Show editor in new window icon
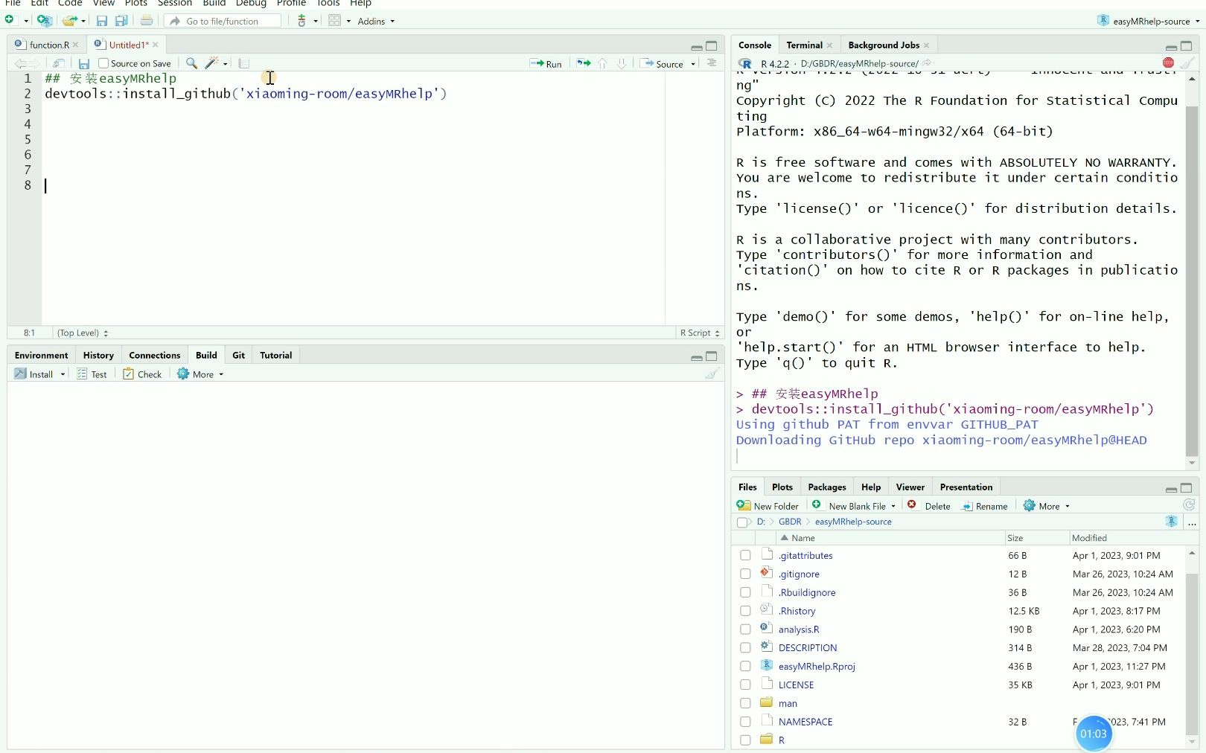1206x753 pixels. [x=58, y=63]
